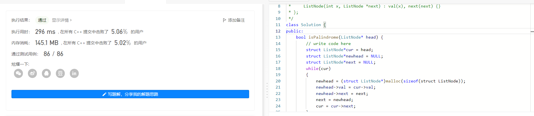Viewport: 534px width, 116px height.
Task: Click the 145.1 MB memory value
Action: [x=47, y=43]
